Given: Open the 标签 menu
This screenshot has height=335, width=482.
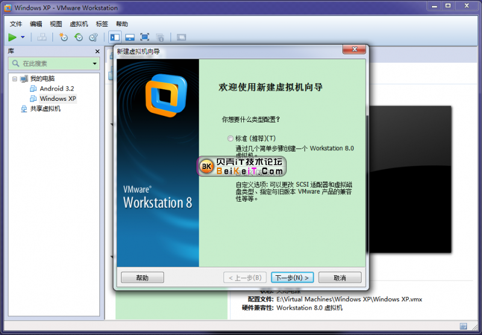Looking at the screenshot, I should tap(102, 24).
